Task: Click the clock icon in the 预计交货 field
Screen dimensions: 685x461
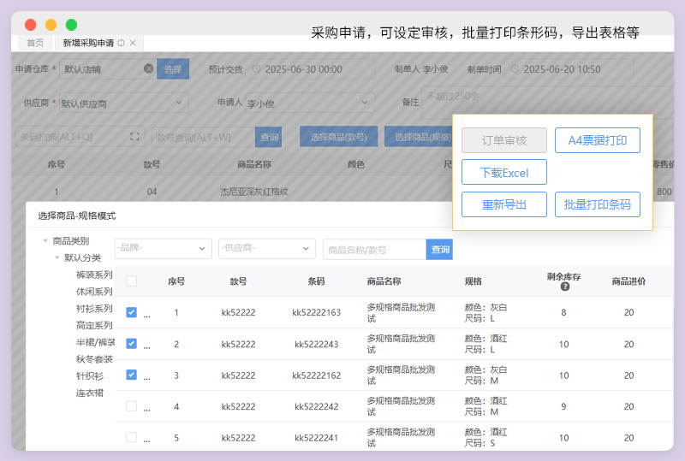Action: pyautogui.click(x=257, y=69)
